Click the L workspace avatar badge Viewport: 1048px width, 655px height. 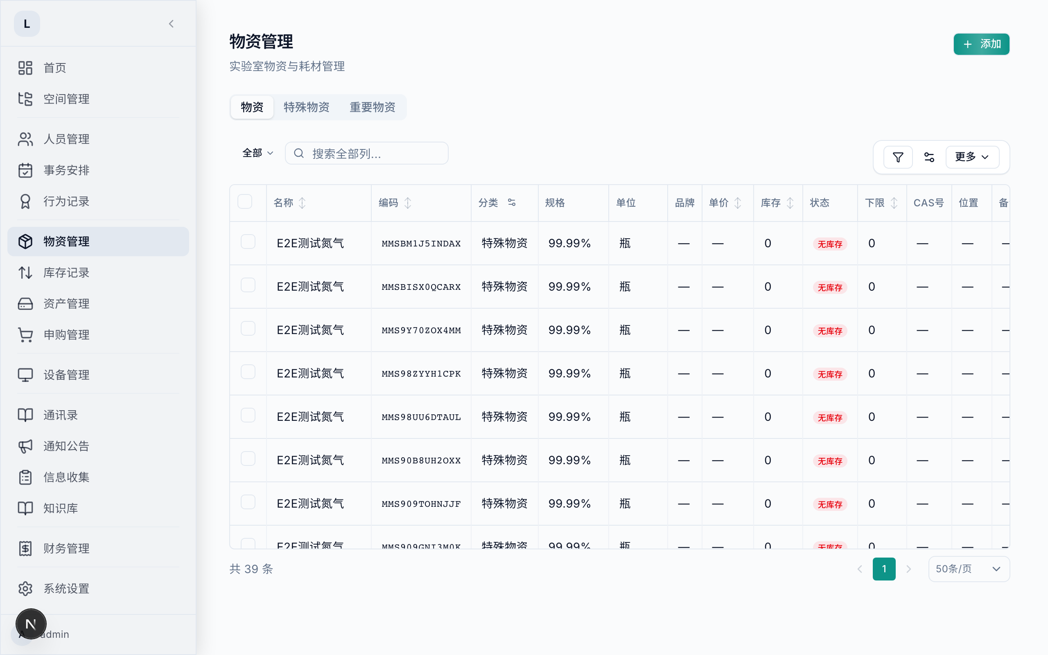[27, 24]
